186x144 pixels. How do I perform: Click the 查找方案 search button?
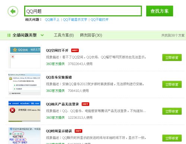pyautogui.click(x=160, y=11)
